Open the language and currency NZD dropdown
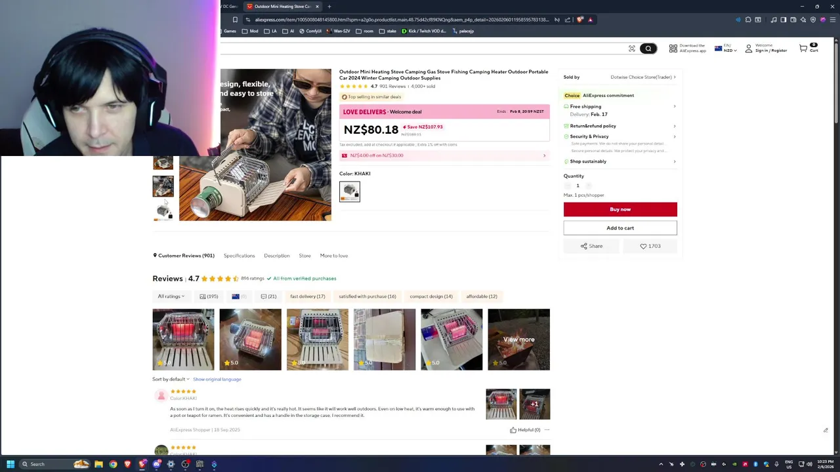Image resolution: width=840 pixels, height=472 pixels. pyautogui.click(x=726, y=49)
